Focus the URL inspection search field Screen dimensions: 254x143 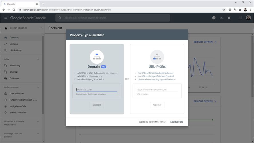point(113,18)
